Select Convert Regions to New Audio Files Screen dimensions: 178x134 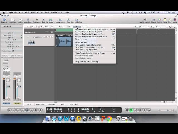coord(95,34)
